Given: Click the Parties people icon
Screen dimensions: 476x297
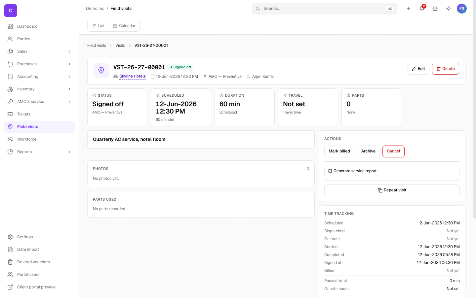Looking at the screenshot, I should (10, 39).
